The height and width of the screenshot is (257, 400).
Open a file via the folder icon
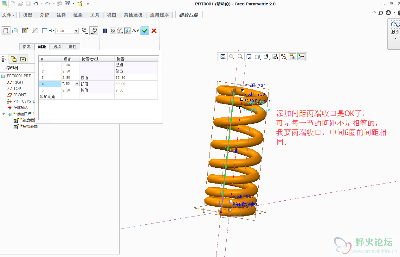click(21, 4)
